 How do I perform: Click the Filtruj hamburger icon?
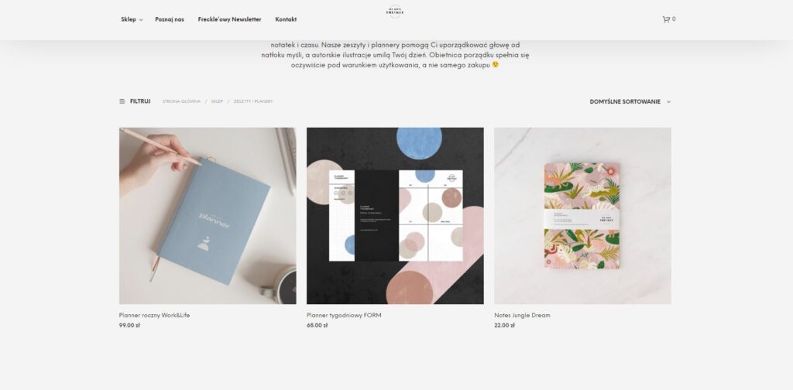[122, 101]
